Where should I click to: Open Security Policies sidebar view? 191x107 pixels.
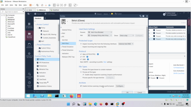(29, 35)
